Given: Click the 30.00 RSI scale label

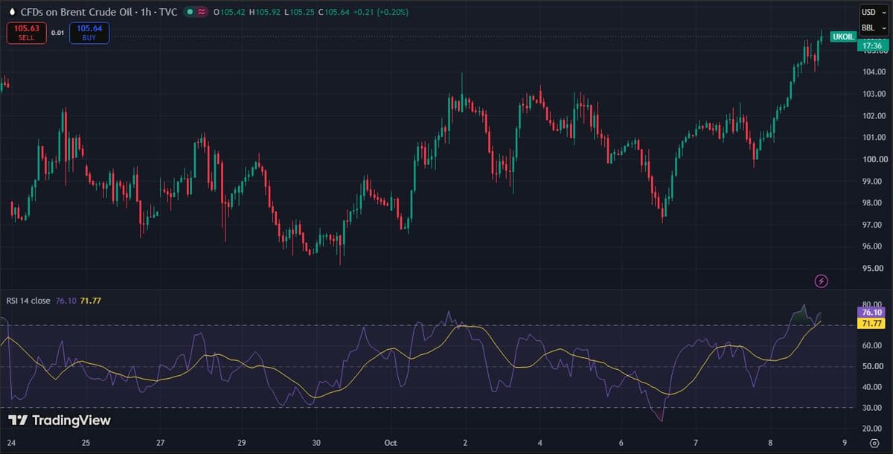Looking at the screenshot, I should click(x=872, y=408).
